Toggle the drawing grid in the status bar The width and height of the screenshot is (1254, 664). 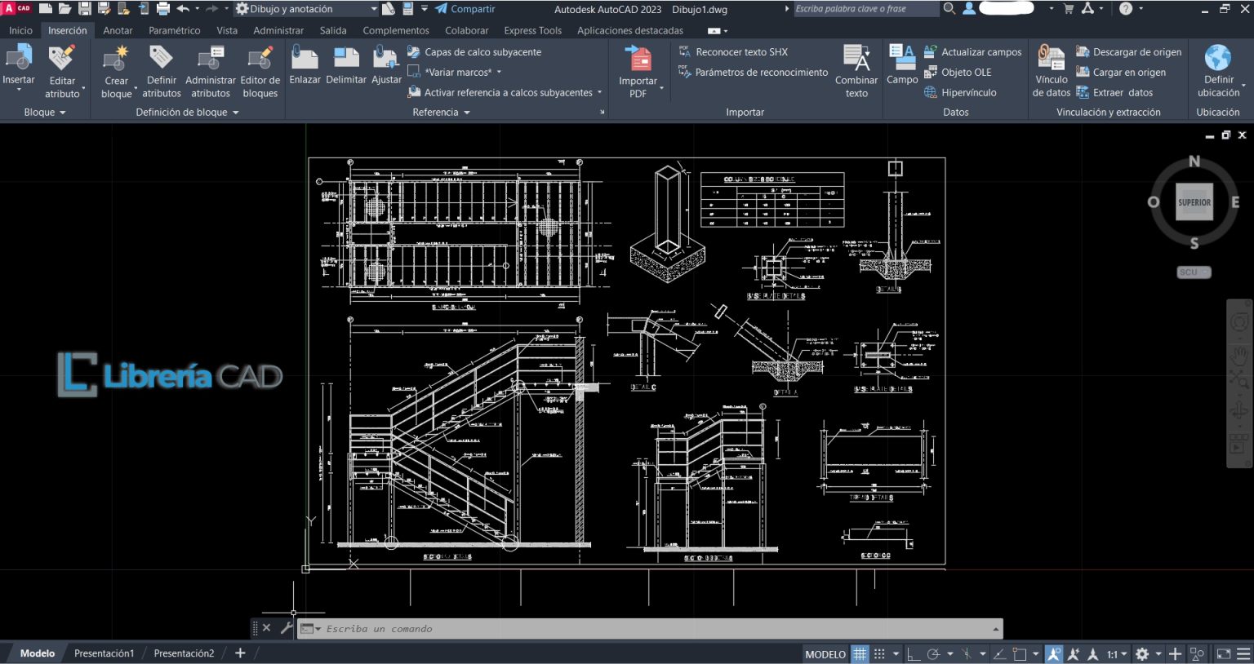[x=860, y=653]
